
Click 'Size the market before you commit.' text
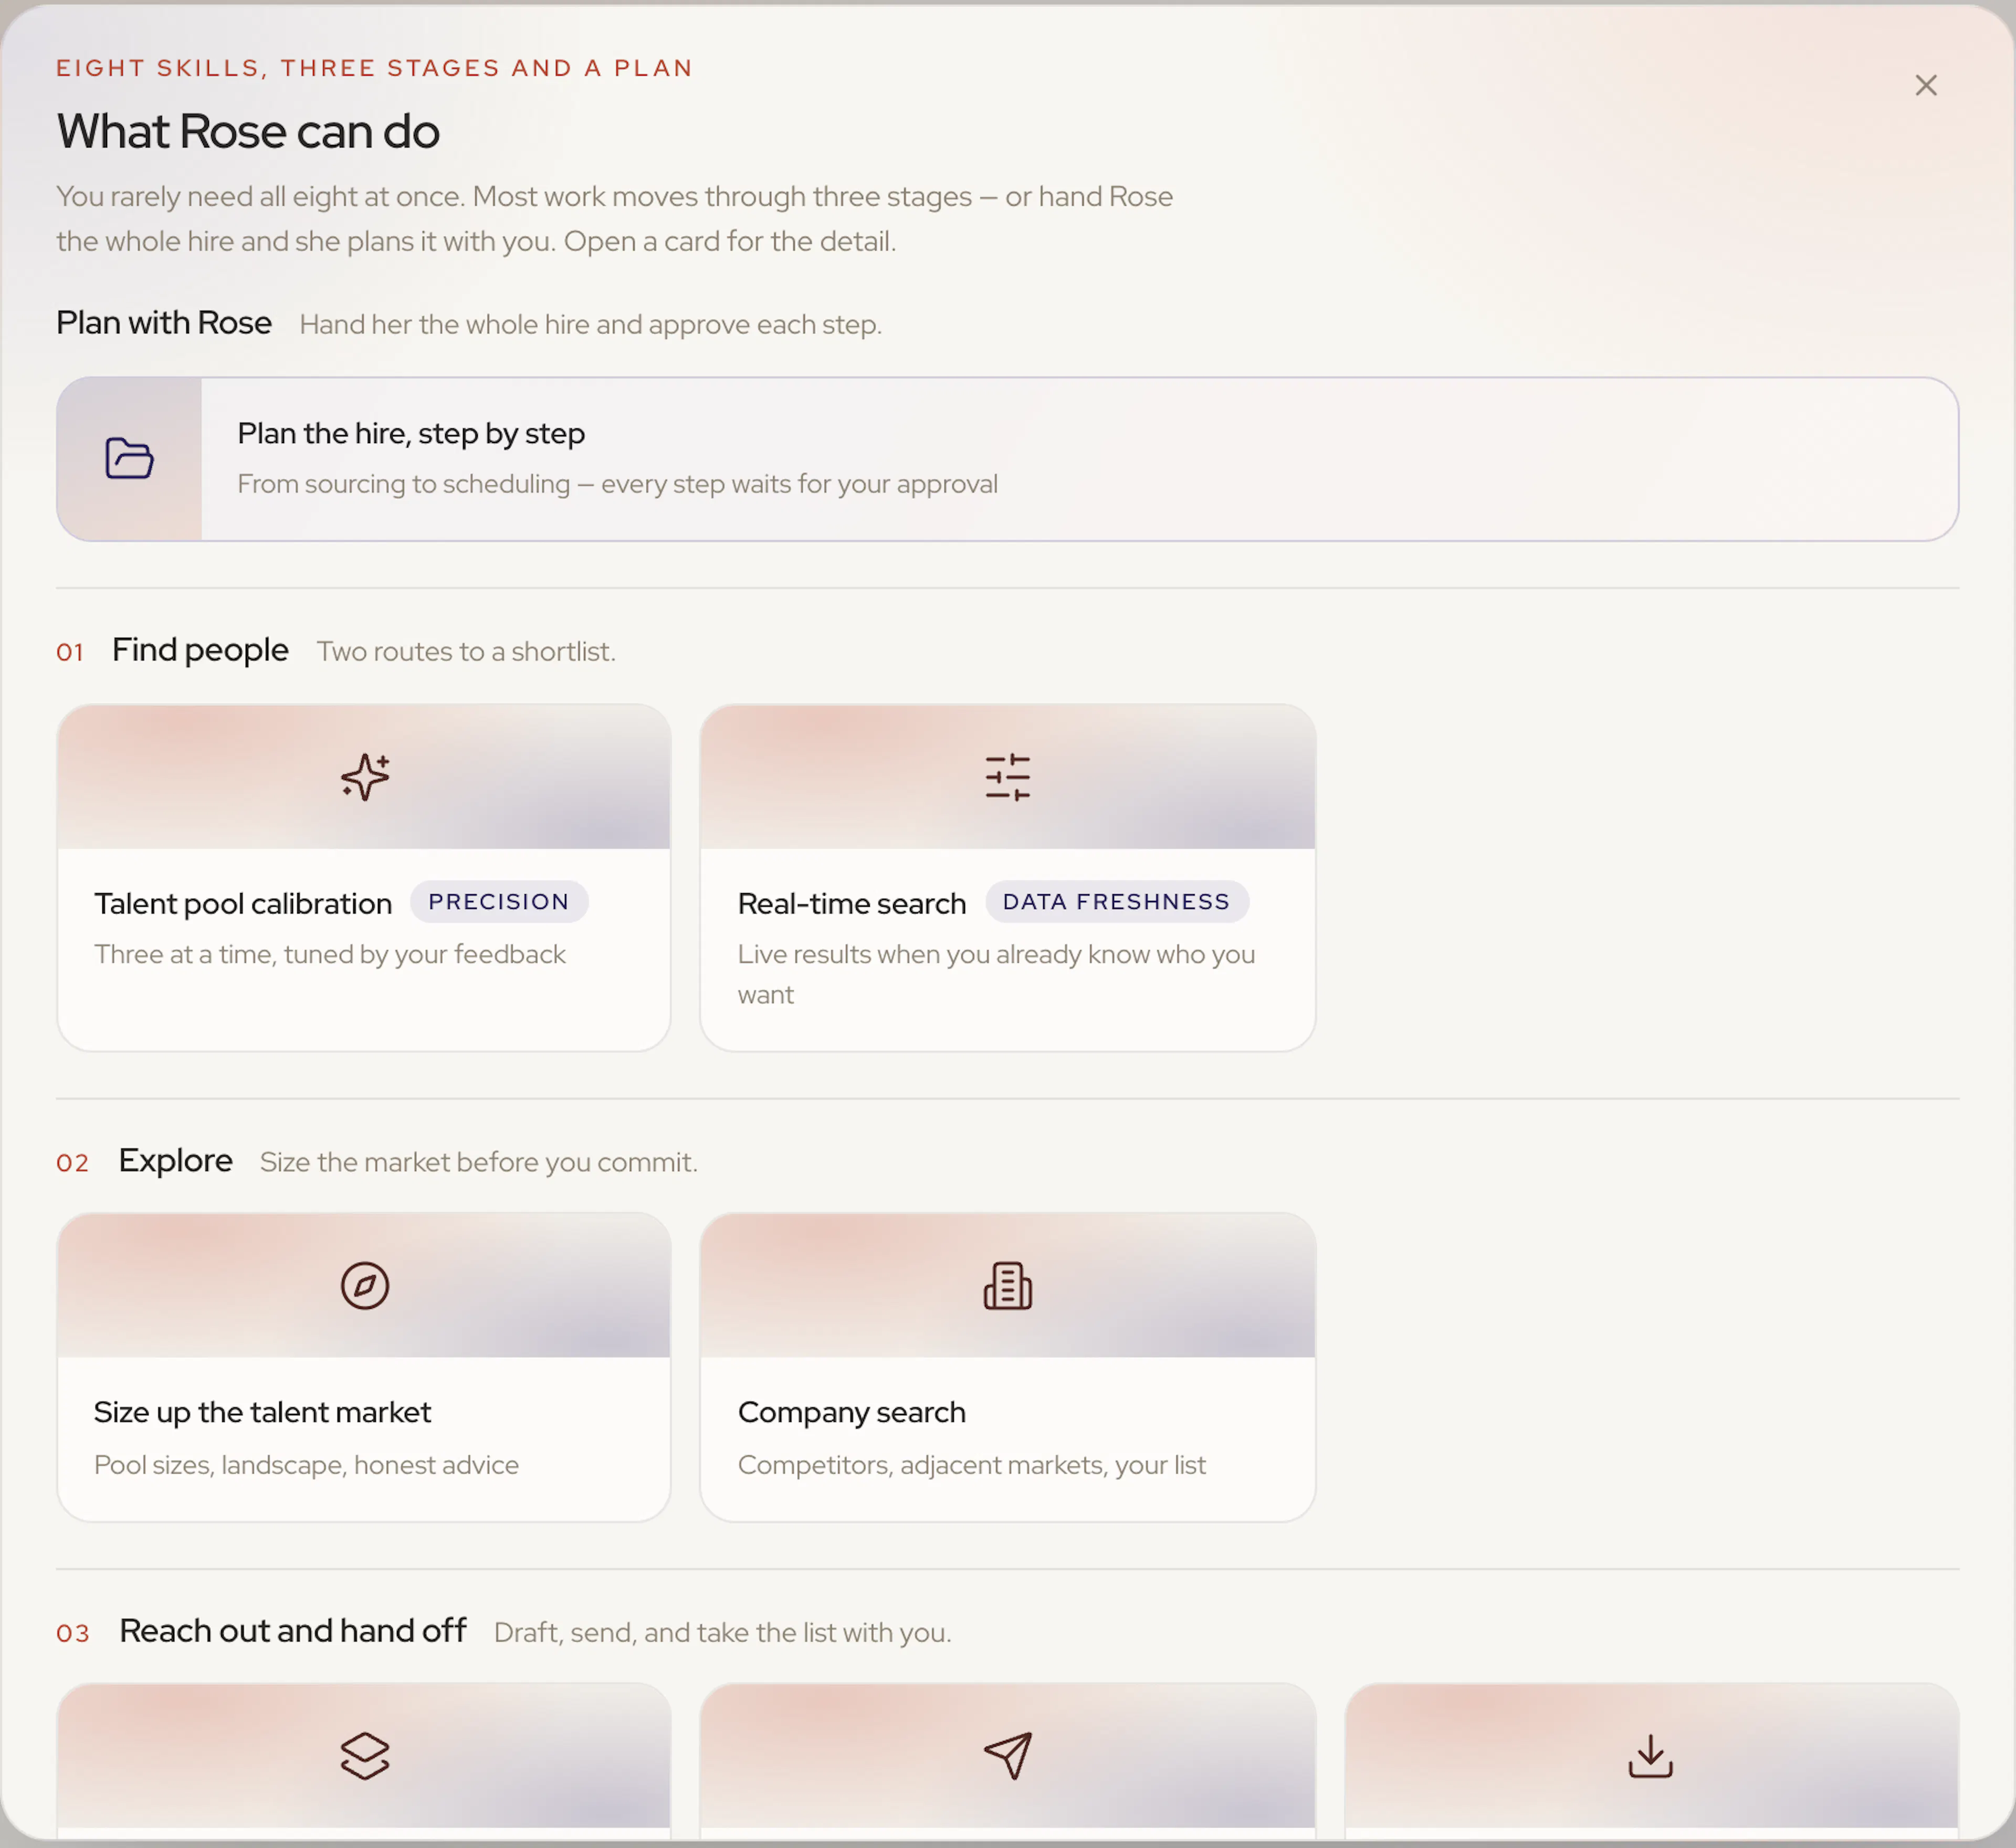coord(479,1163)
